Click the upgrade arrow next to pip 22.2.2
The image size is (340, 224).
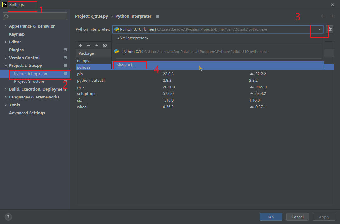pos(252,74)
